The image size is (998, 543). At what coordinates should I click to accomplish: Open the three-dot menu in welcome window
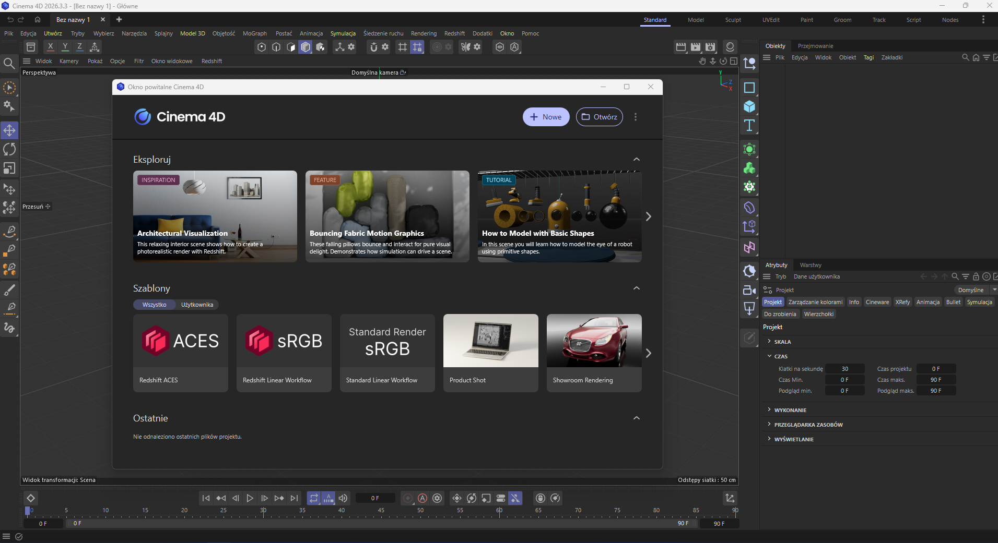636,117
